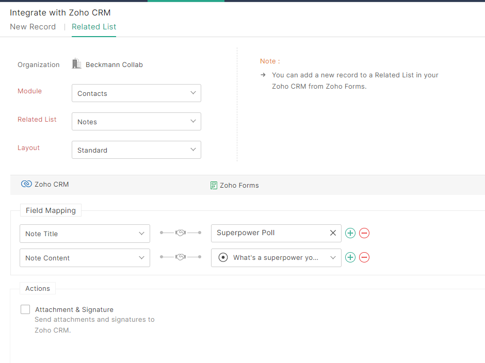
Task: Click the radio field icon in Note Content mapping
Action: [x=223, y=257]
